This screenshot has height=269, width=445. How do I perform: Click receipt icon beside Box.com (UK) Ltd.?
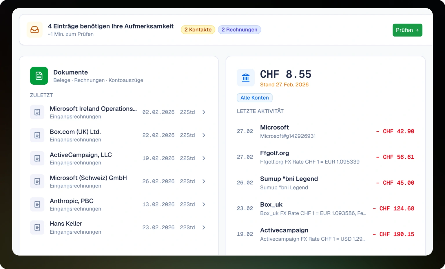tap(37, 135)
